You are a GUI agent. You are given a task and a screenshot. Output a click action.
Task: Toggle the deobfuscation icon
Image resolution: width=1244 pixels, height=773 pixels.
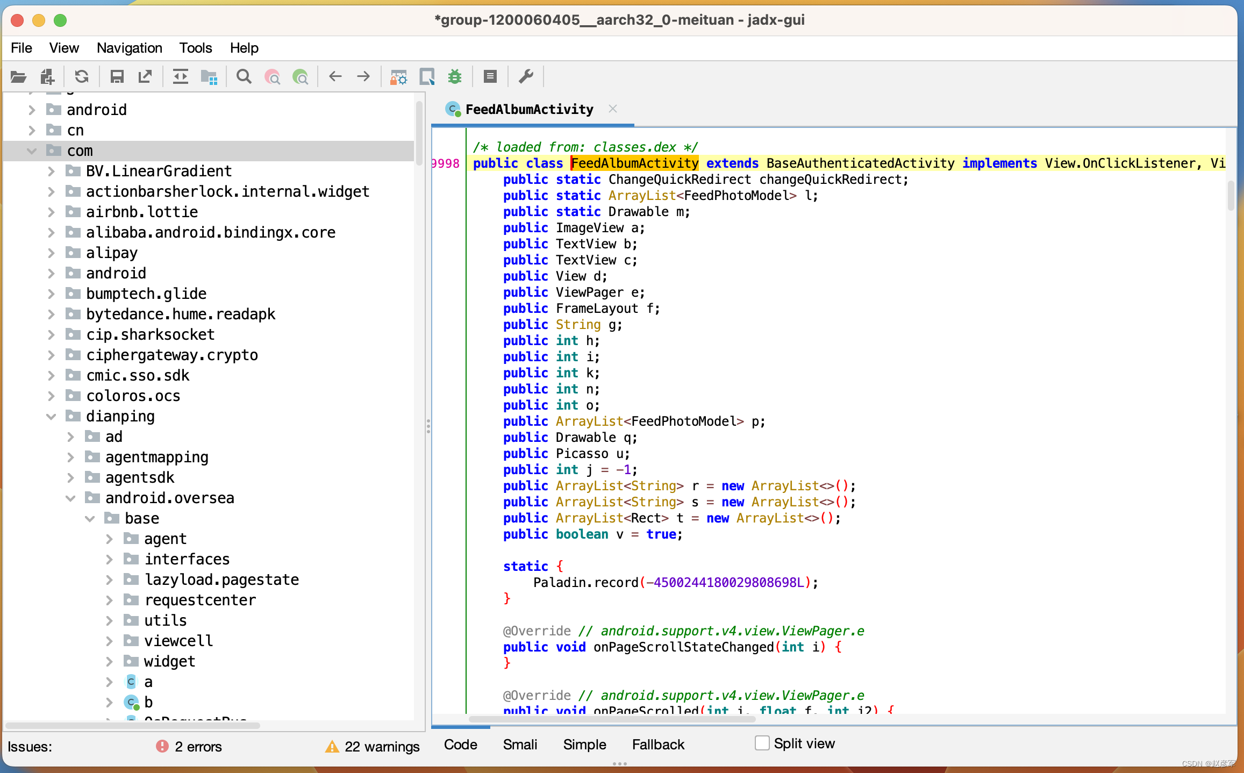(398, 77)
